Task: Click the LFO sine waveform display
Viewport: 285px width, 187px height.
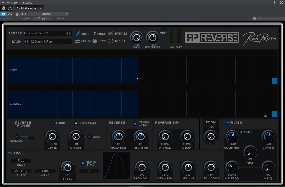Action: [116, 166]
